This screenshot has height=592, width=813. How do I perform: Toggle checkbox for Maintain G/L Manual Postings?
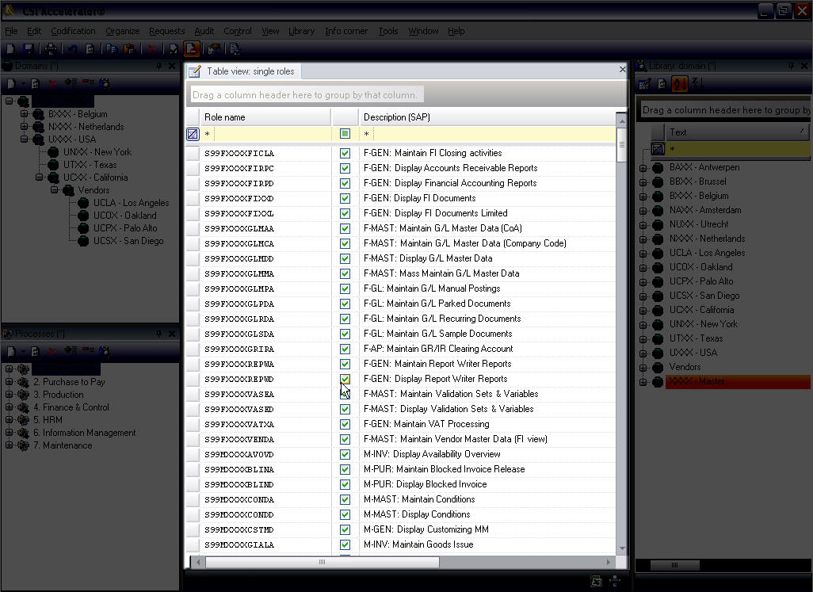[345, 288]
